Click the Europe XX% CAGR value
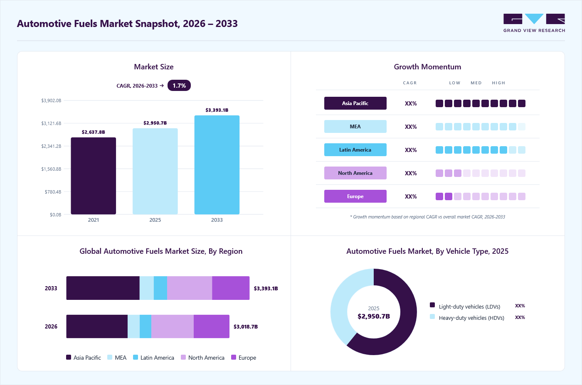 pyautogui.click(x=411, y=196)
